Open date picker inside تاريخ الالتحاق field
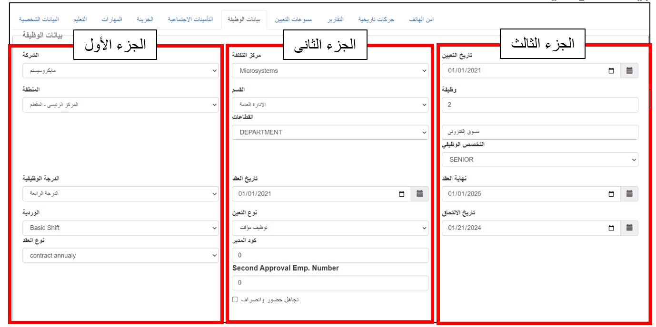Image resolution: width=656 pixels, height=327 pixels. pyautogui.click(x=611, y=228)
